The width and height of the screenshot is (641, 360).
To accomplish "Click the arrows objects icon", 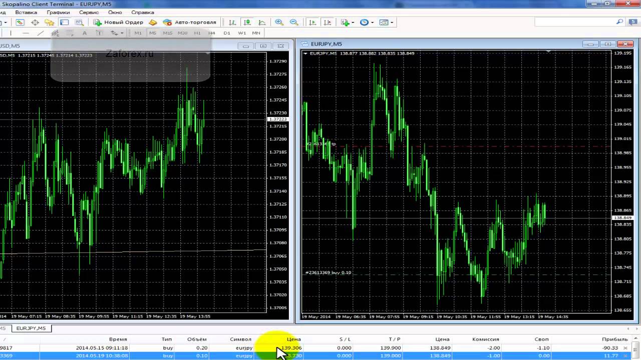I will point(114,33).
